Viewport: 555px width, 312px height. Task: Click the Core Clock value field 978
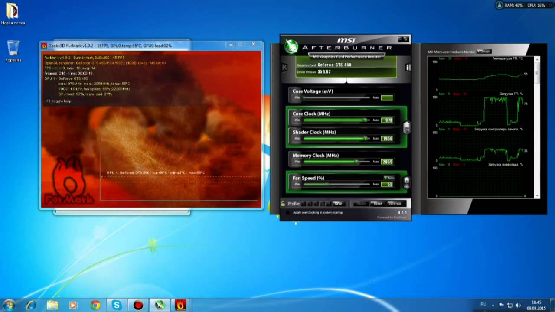coord(387,120)
